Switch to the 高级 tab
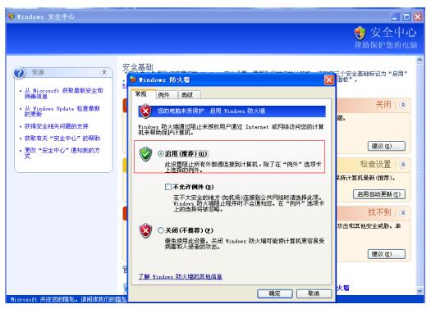Image resolution: width=431 pixels, height=309 pixels. [190, 95]
